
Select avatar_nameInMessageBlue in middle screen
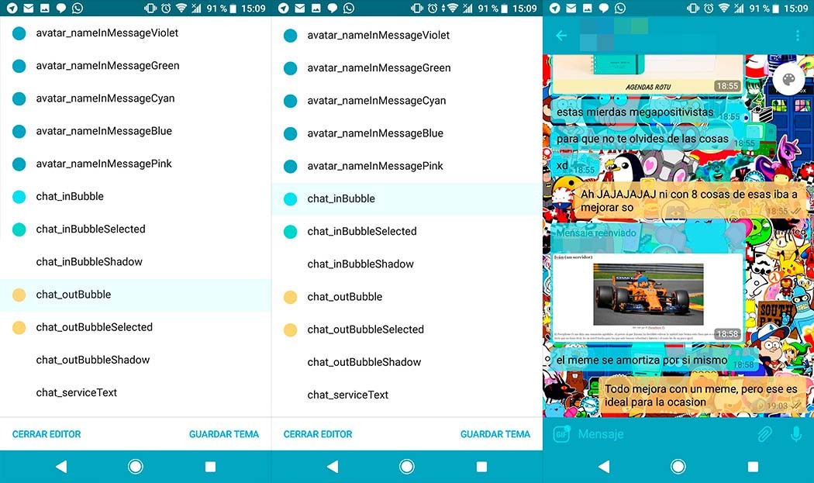coord(407,133)
